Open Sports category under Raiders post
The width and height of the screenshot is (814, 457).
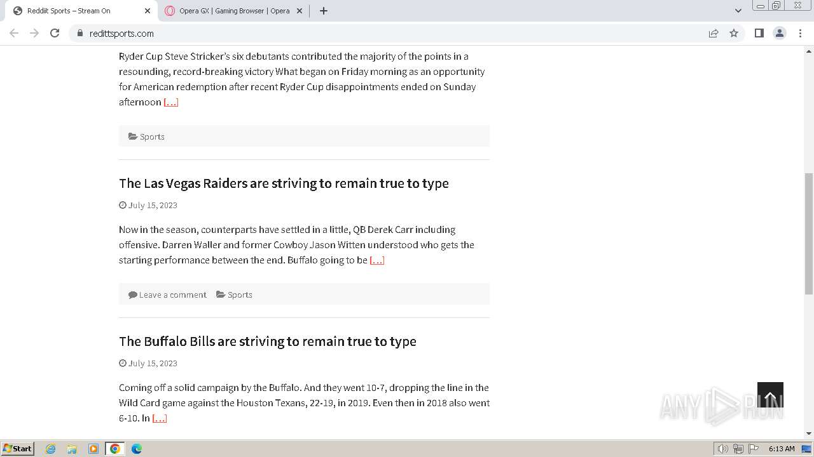pyautogui.click(x=240, y=295)
